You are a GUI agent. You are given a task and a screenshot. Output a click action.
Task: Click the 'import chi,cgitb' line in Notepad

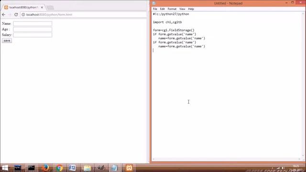click(167, 22)
